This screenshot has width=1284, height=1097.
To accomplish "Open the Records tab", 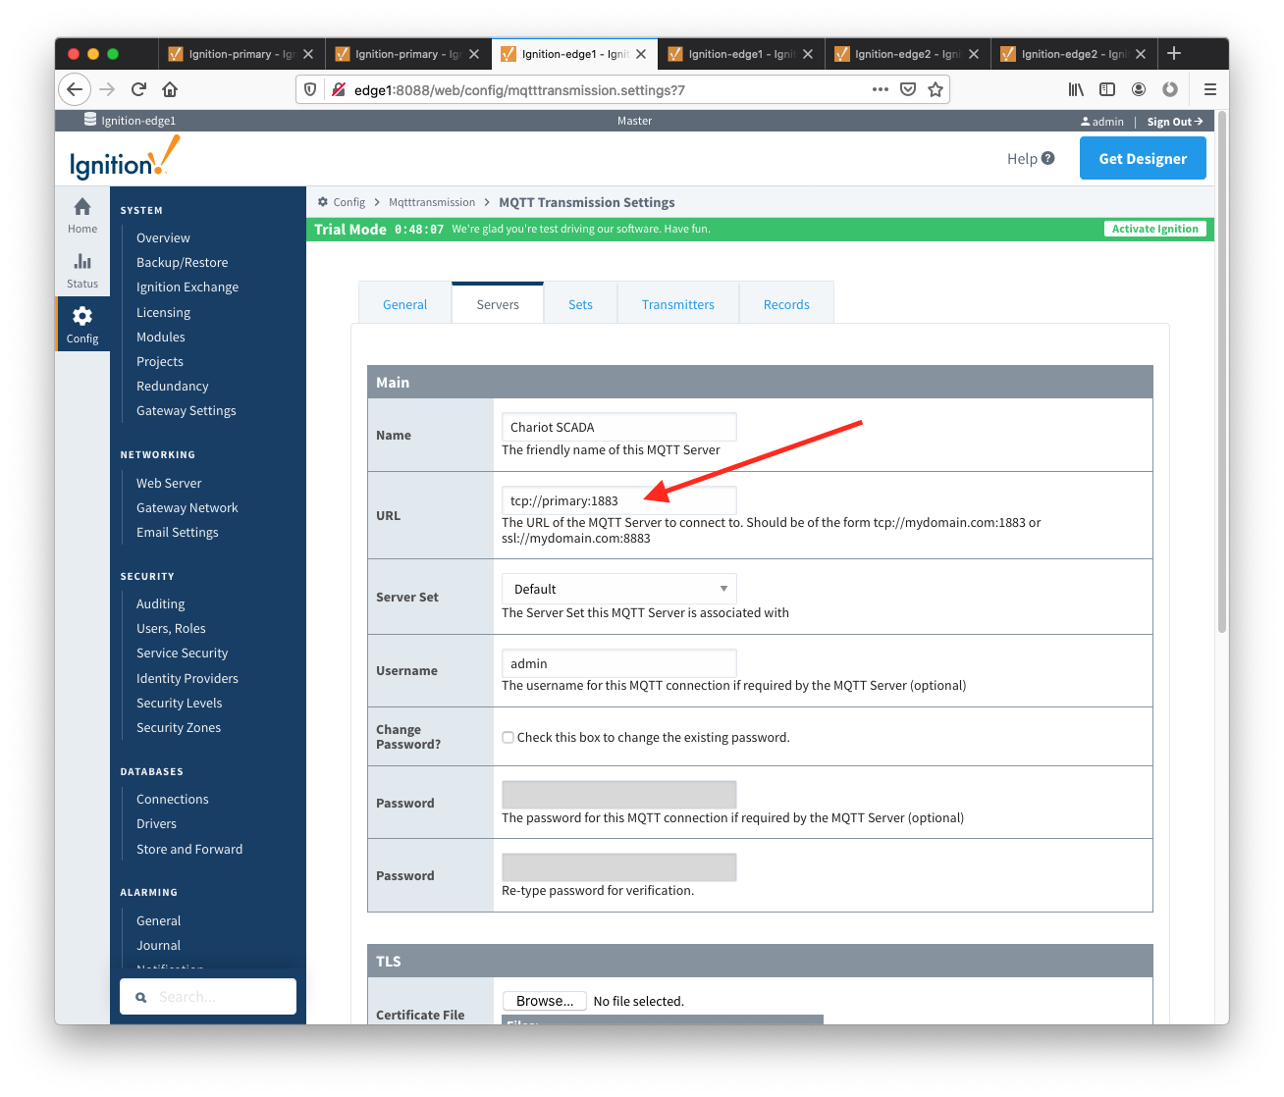I will (786, 304).
